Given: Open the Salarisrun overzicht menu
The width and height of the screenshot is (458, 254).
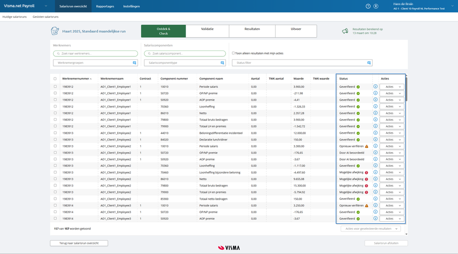Looking at the screenshot, I should tap(73, 6).
